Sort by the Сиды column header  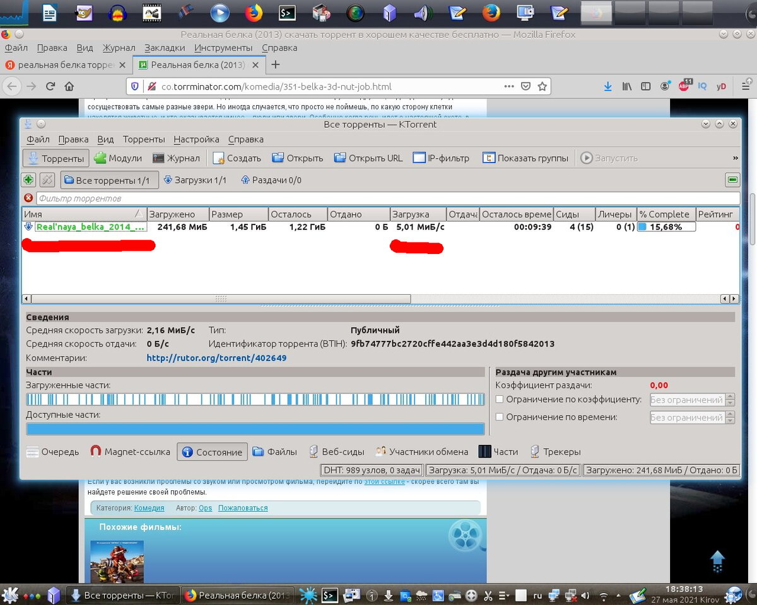575,214
